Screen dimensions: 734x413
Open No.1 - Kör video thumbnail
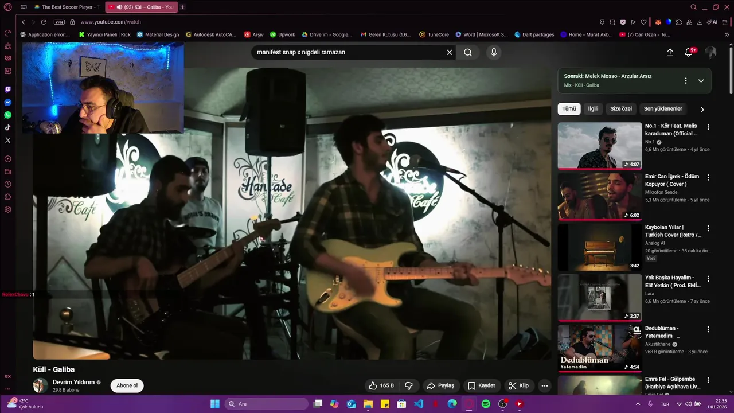(x=600, y=145)
